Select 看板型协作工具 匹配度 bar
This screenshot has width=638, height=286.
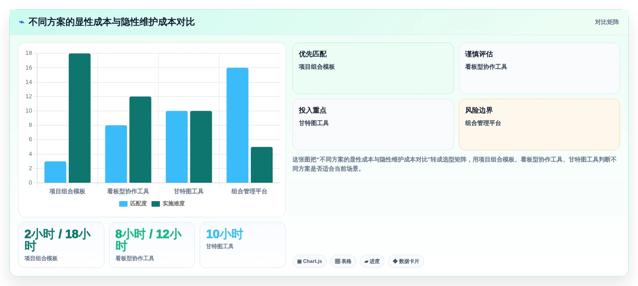pyautogui.click(x=116, y=154)
